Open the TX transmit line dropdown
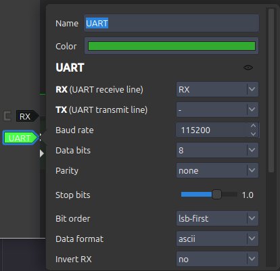 217,109
